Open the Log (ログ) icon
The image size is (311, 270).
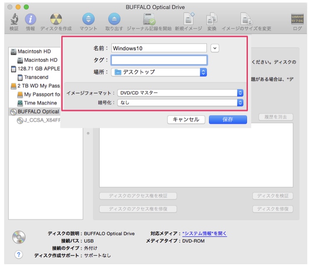pyautogui.click(x=297, y=19)
